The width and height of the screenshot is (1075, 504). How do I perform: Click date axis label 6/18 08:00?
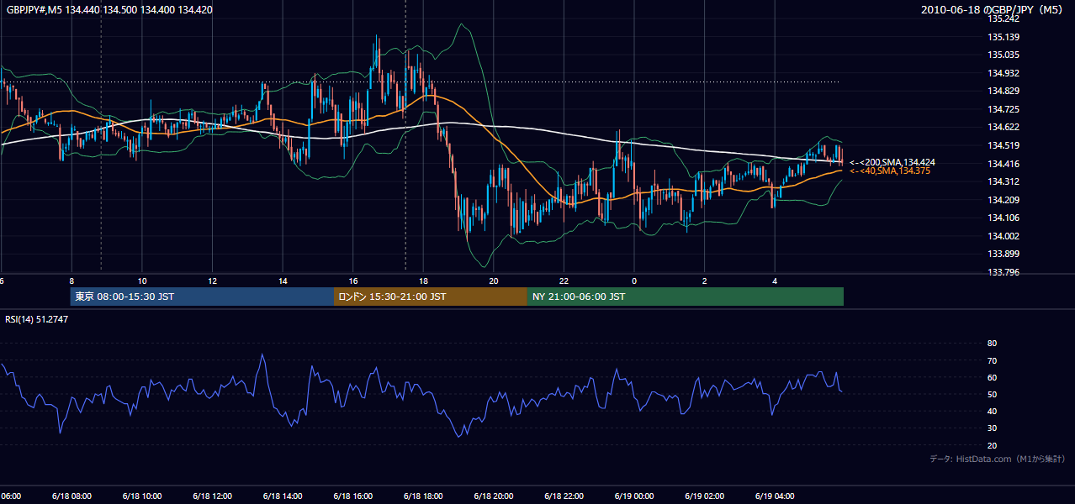coord(71,496)
